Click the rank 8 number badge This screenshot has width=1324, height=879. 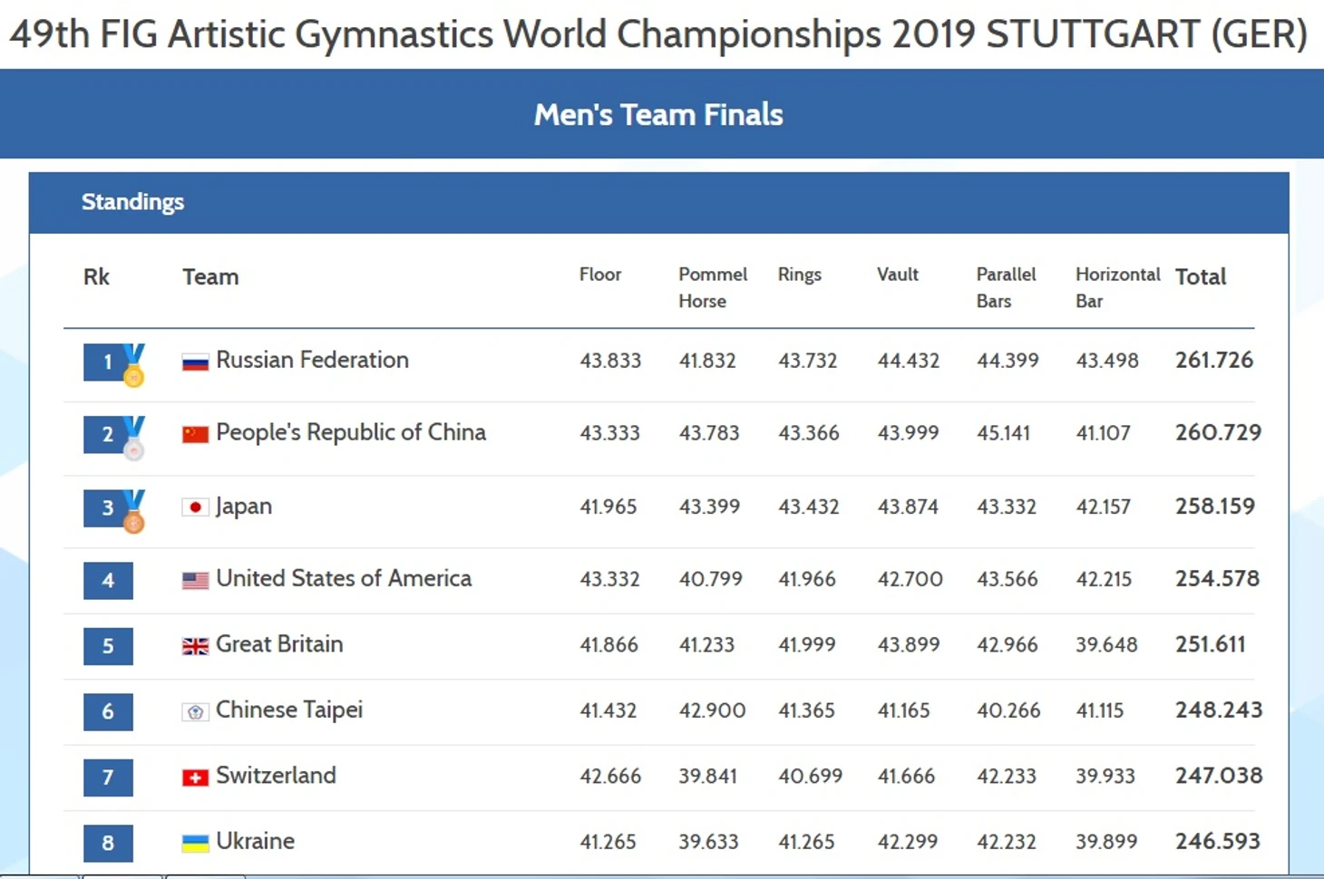pyautogui.click(x=108, y=843)
